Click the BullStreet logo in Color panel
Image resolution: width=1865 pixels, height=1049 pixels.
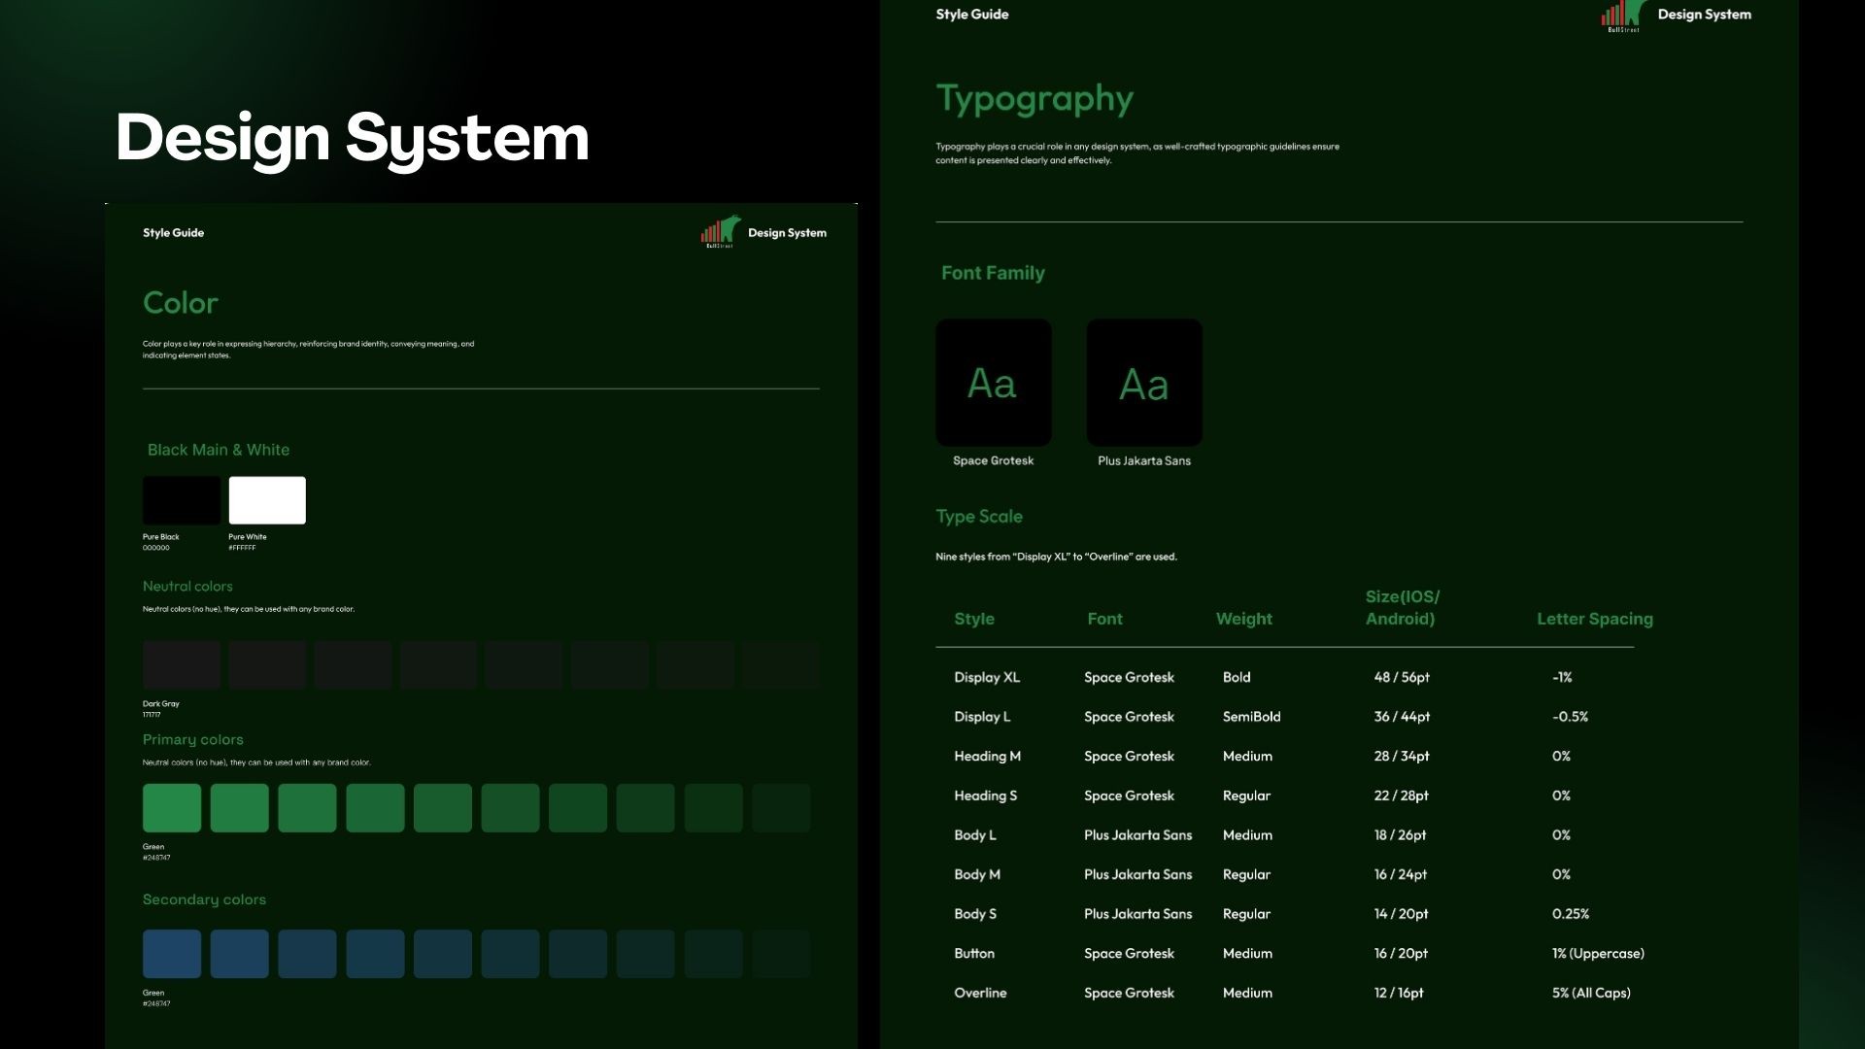[x=721, y=232]
